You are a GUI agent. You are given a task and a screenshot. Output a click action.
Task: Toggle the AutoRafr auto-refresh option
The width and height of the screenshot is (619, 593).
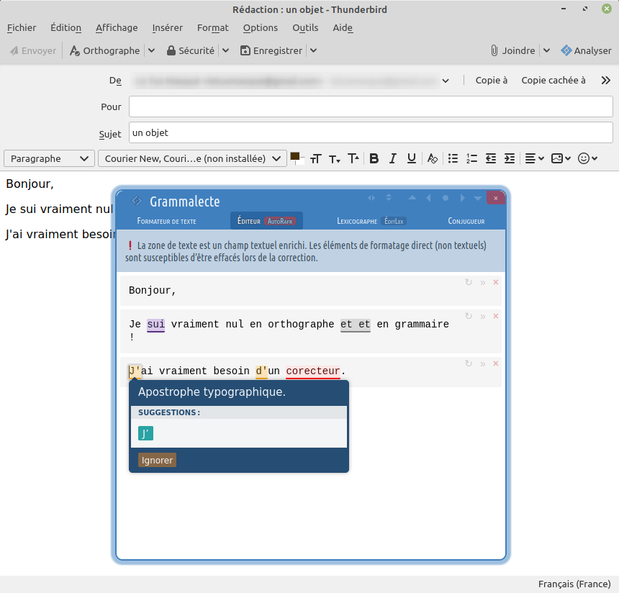[x=280, y=221]
